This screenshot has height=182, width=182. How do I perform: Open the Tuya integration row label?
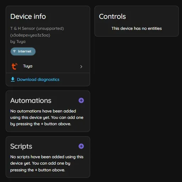pyautogui.click(x=28, y=66)
